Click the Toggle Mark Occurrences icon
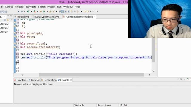The width and height of the screenshot is (191, 107). [x=60, y=11]
